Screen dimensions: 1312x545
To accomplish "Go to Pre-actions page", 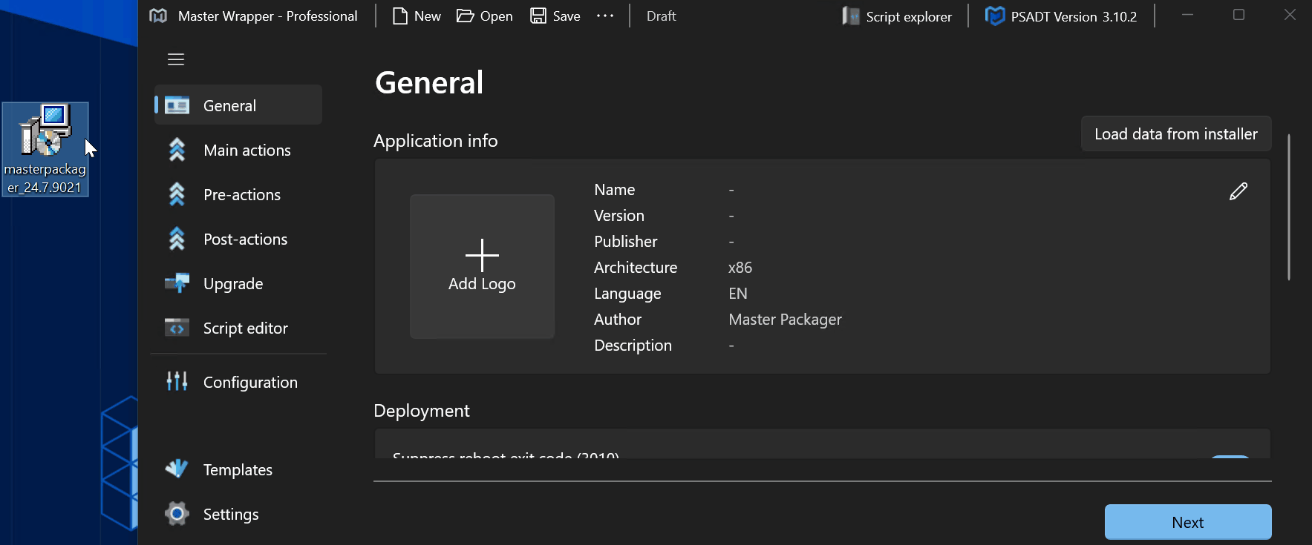I will point(238,194).
